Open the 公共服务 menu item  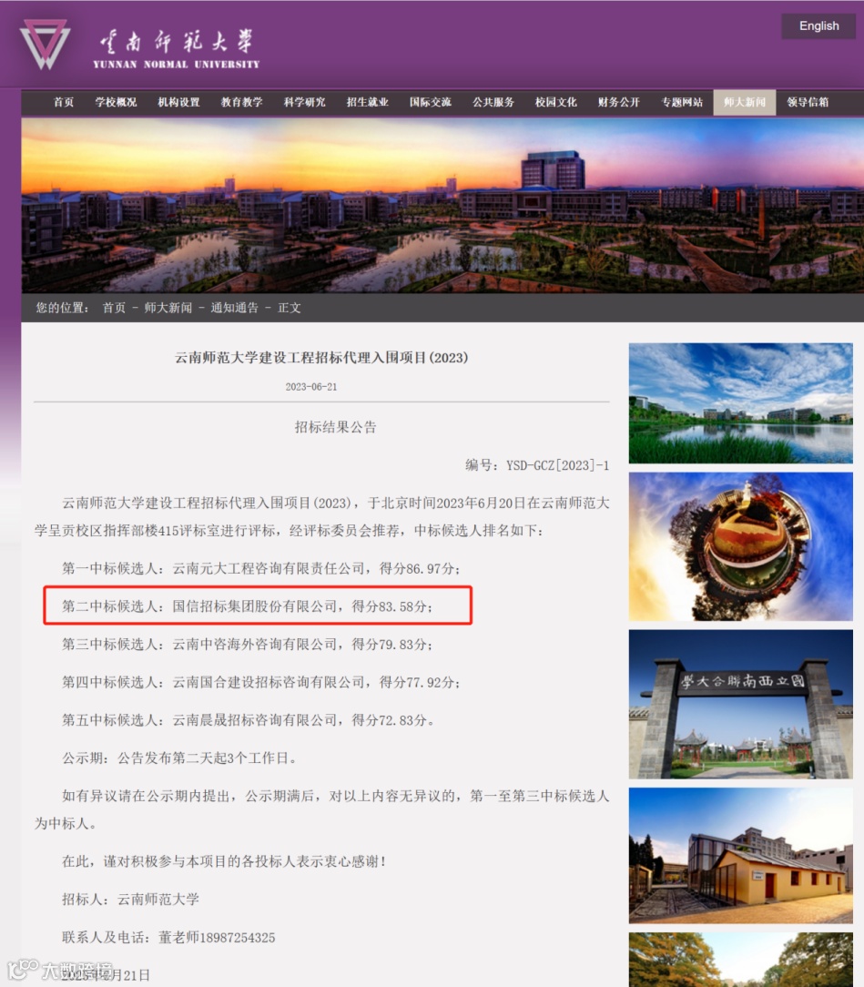[x=493, y=102]
